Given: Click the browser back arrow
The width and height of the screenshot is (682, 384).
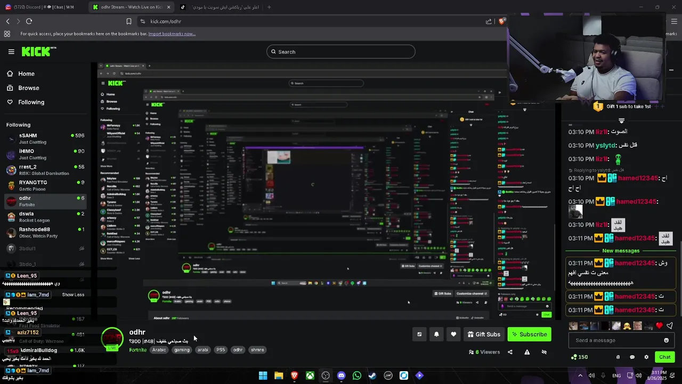Looking at the screenshot, I should 7,21.
